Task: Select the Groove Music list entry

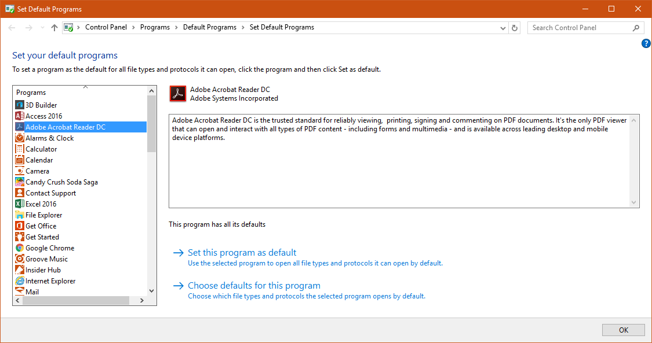Action: point(46,259)
